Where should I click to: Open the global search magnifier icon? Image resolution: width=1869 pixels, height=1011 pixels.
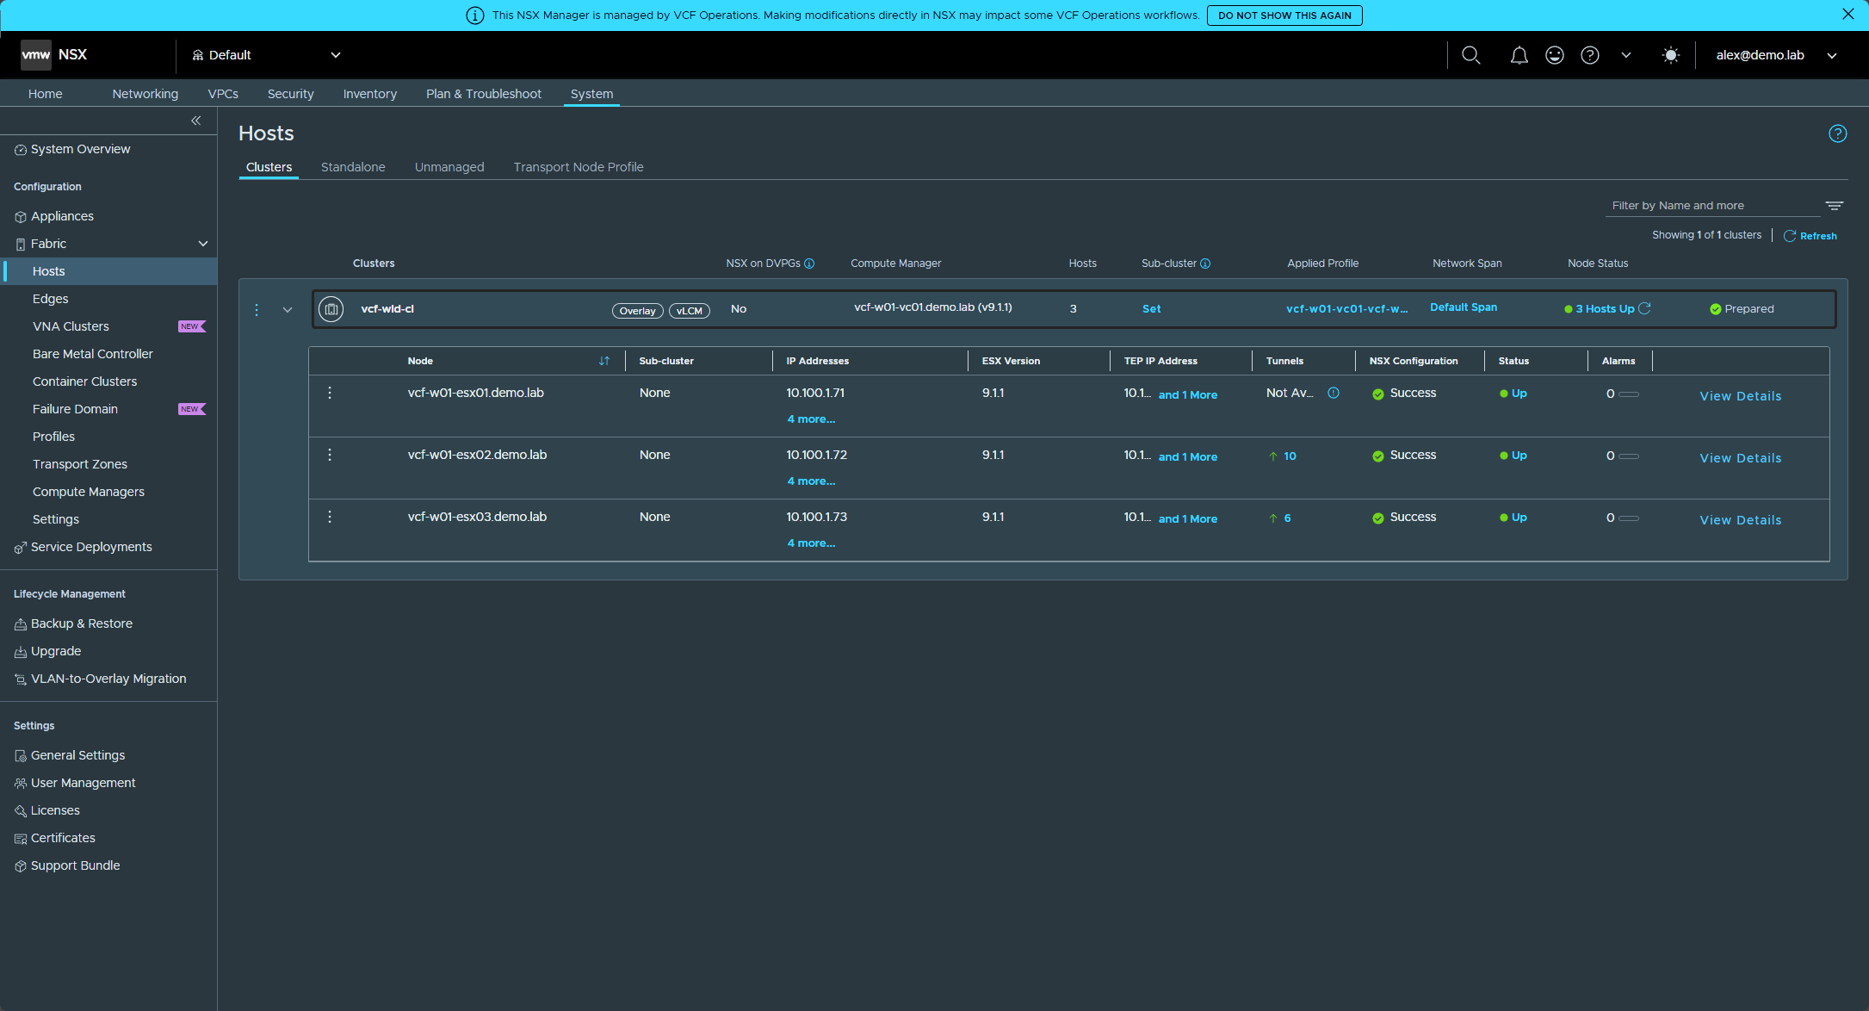pyautogui.click(x=1471, y=55)
